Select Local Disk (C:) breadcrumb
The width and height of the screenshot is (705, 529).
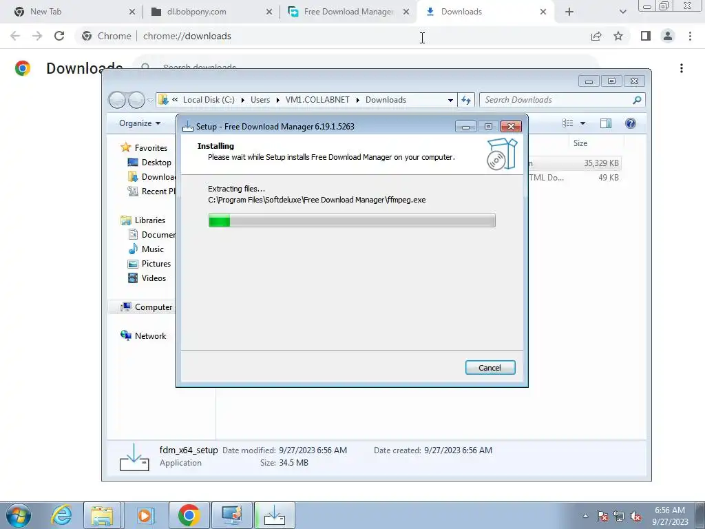(209, 100)
